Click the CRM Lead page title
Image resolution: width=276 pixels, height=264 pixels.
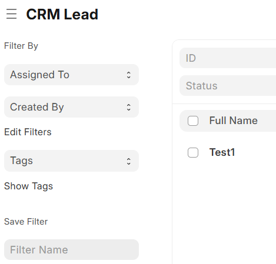coord(62,14)
